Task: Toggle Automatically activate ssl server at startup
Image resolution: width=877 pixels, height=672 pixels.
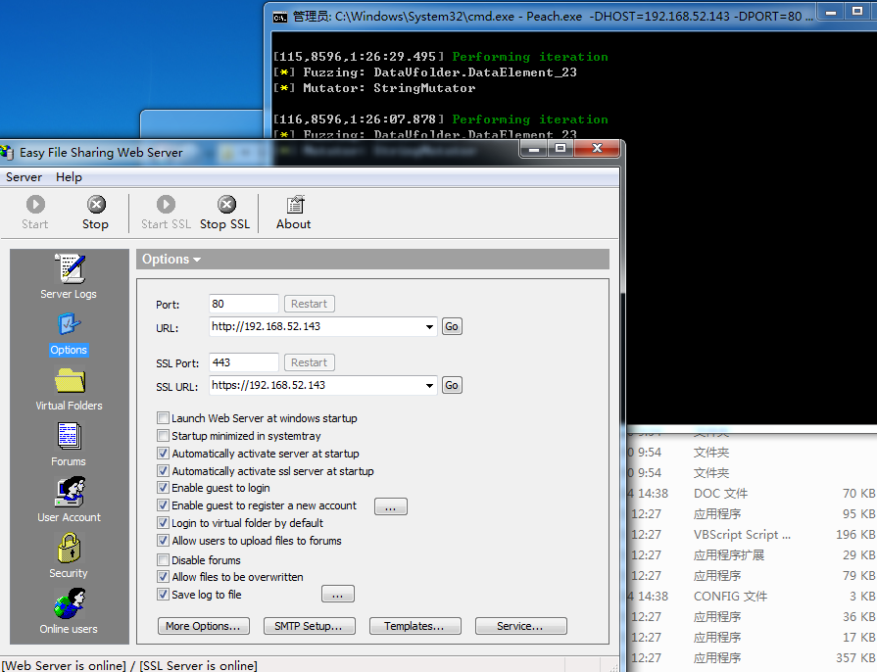Action: tap(163, 471)
